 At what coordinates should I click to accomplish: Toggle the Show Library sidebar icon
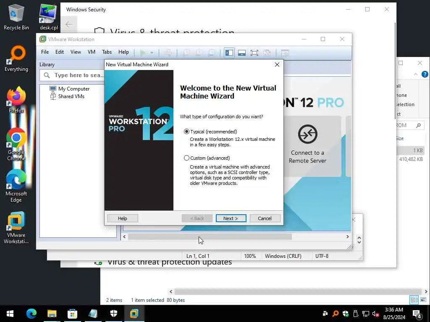pyautogui.click(x=229, y=52)
